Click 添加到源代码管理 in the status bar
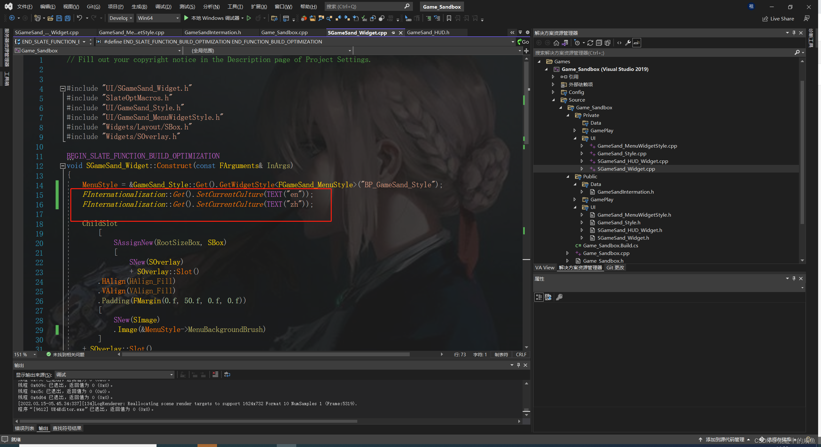Screen dimensions: 821x447 pos(724,440)
